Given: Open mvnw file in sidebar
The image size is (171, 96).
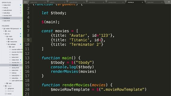Looking at the screenshot, I should pyautogui.click(x=9, y=94).
